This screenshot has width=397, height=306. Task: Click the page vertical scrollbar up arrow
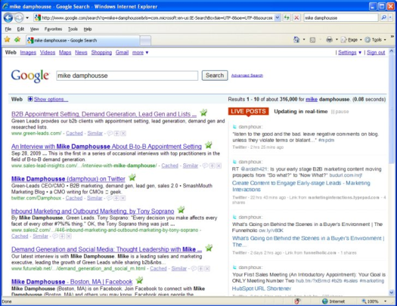[x=392, y=52]
